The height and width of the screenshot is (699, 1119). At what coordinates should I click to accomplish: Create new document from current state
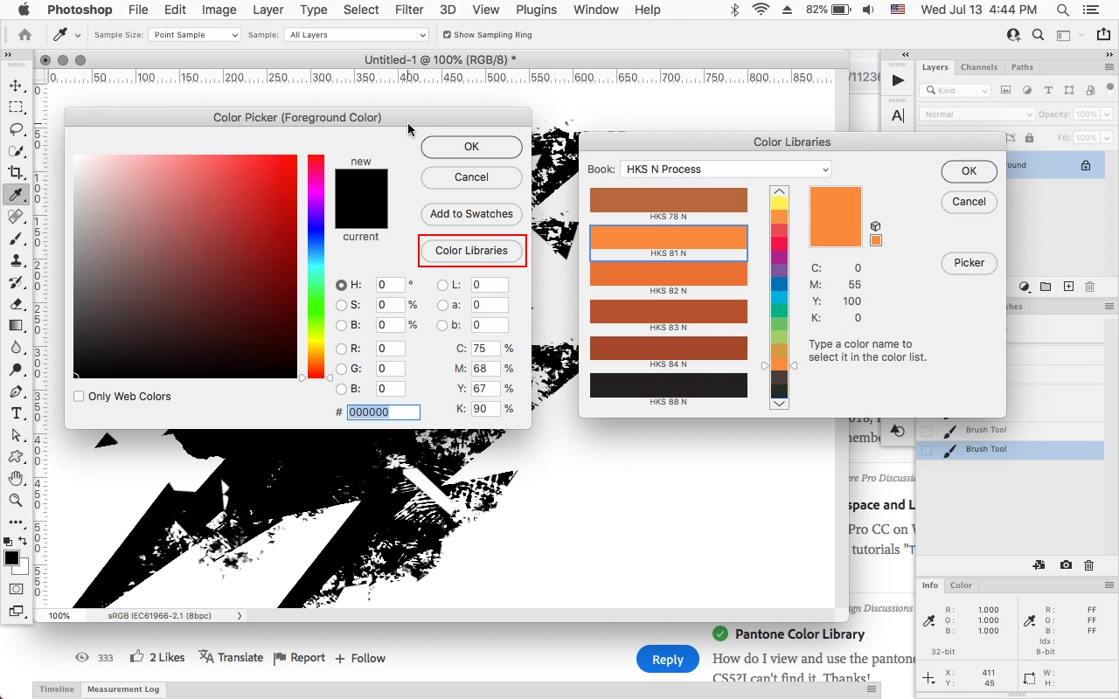coord(1039,565)
